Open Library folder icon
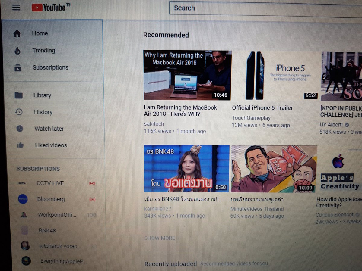The width and height of the screenshot is (362, 271). tap(19, 95)
